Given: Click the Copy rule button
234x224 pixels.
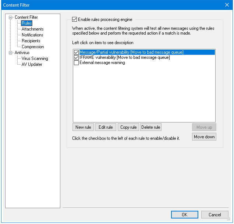Looking at the screenshot, I should 128,127.
